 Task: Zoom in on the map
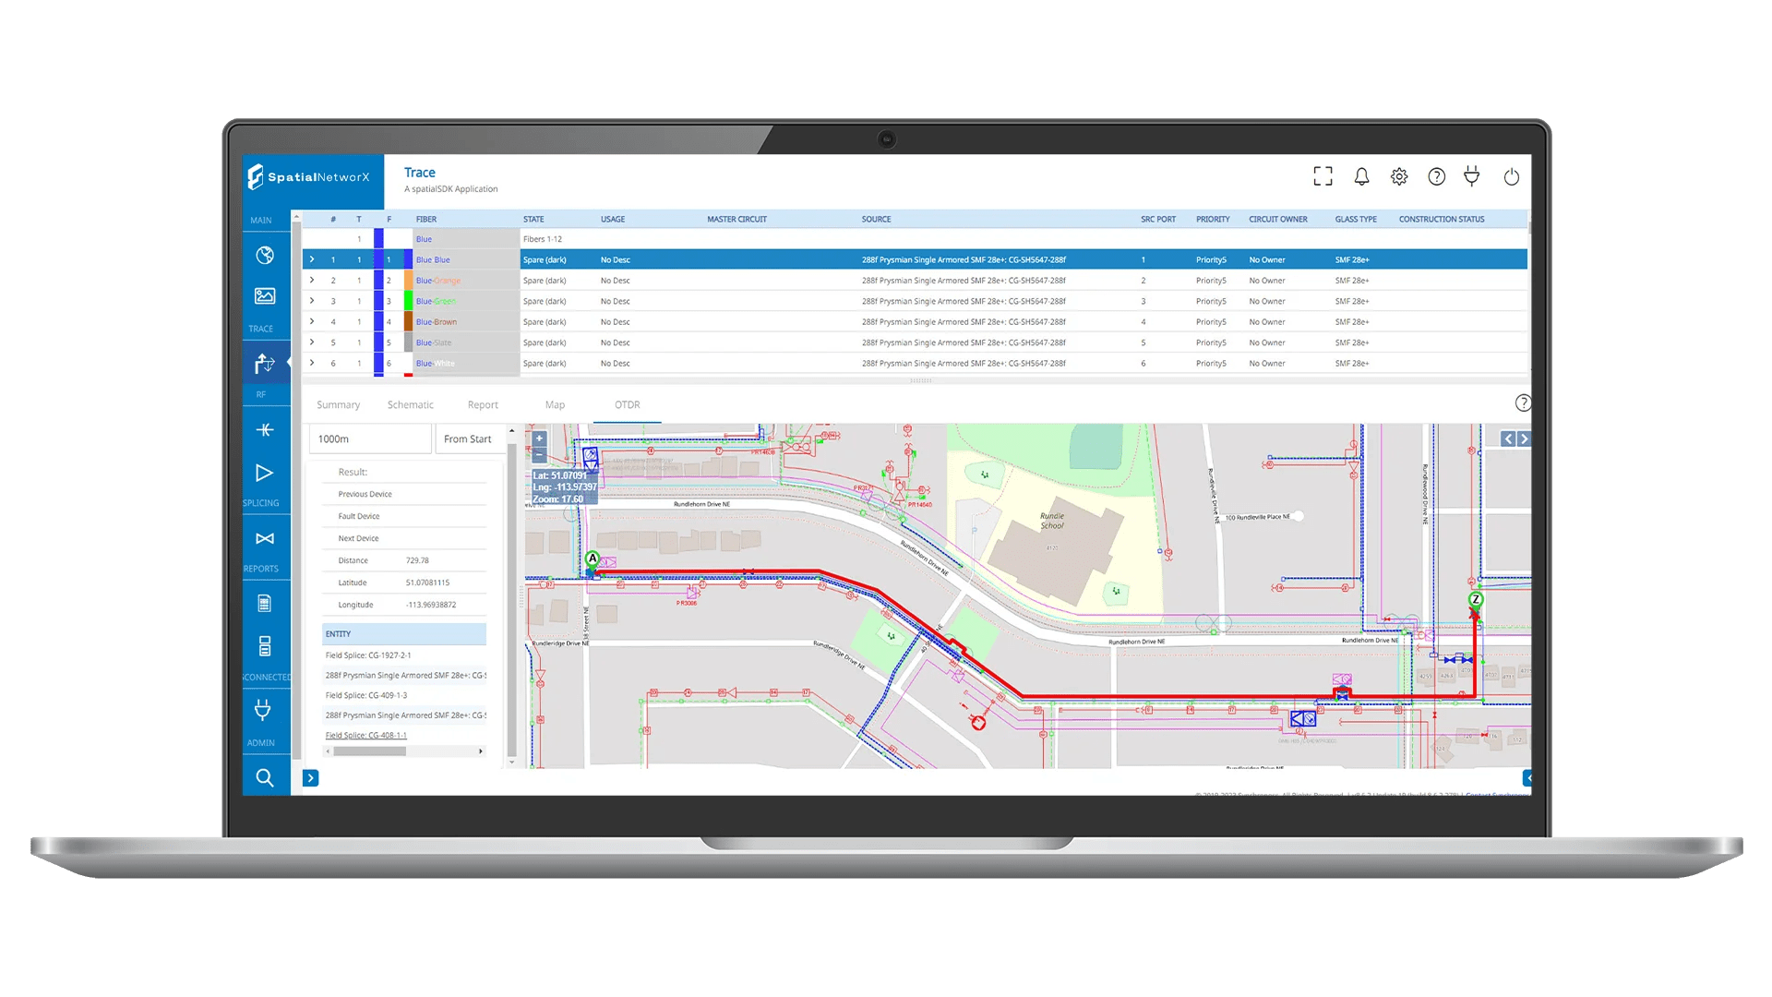(x=539, y=438)
